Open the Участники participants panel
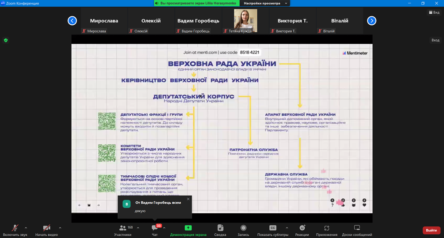 [122, 229]
